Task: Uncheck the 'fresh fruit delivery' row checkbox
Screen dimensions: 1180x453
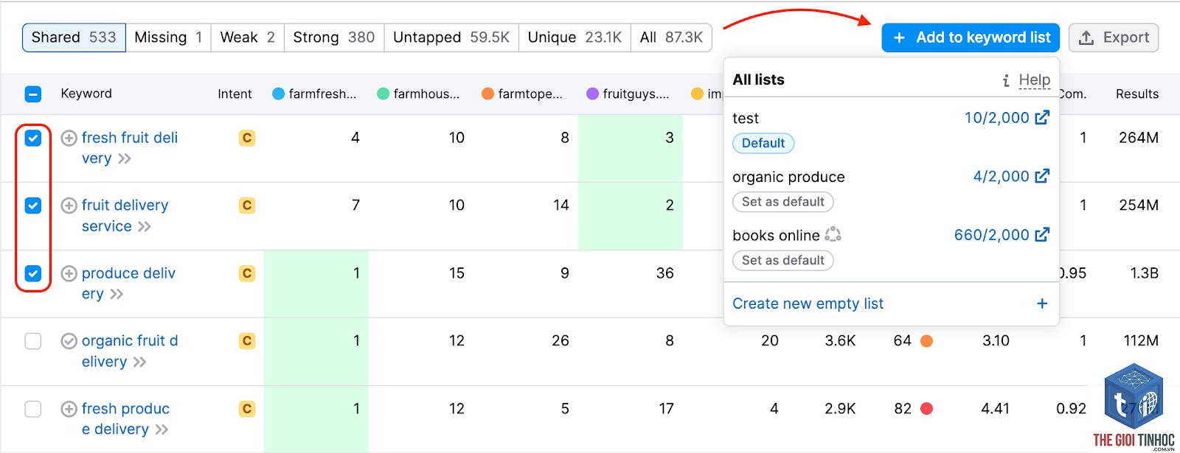Action: click(33, 138)
